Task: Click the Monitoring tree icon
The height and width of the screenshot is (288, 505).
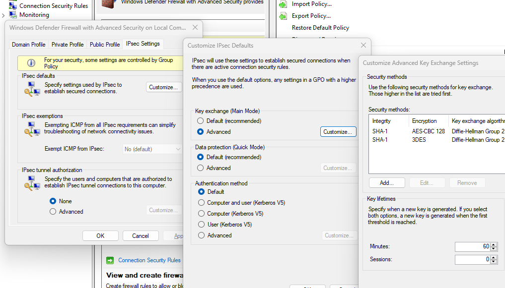Action: coord(13,14)
